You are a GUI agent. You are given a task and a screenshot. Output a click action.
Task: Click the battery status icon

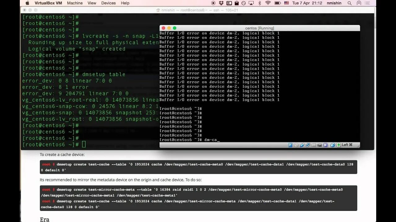[x=278, y=3]
